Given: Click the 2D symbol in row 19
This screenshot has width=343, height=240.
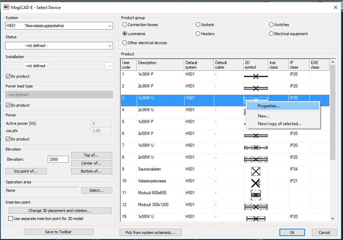Looking at the screenshot, I should point(256,218).
